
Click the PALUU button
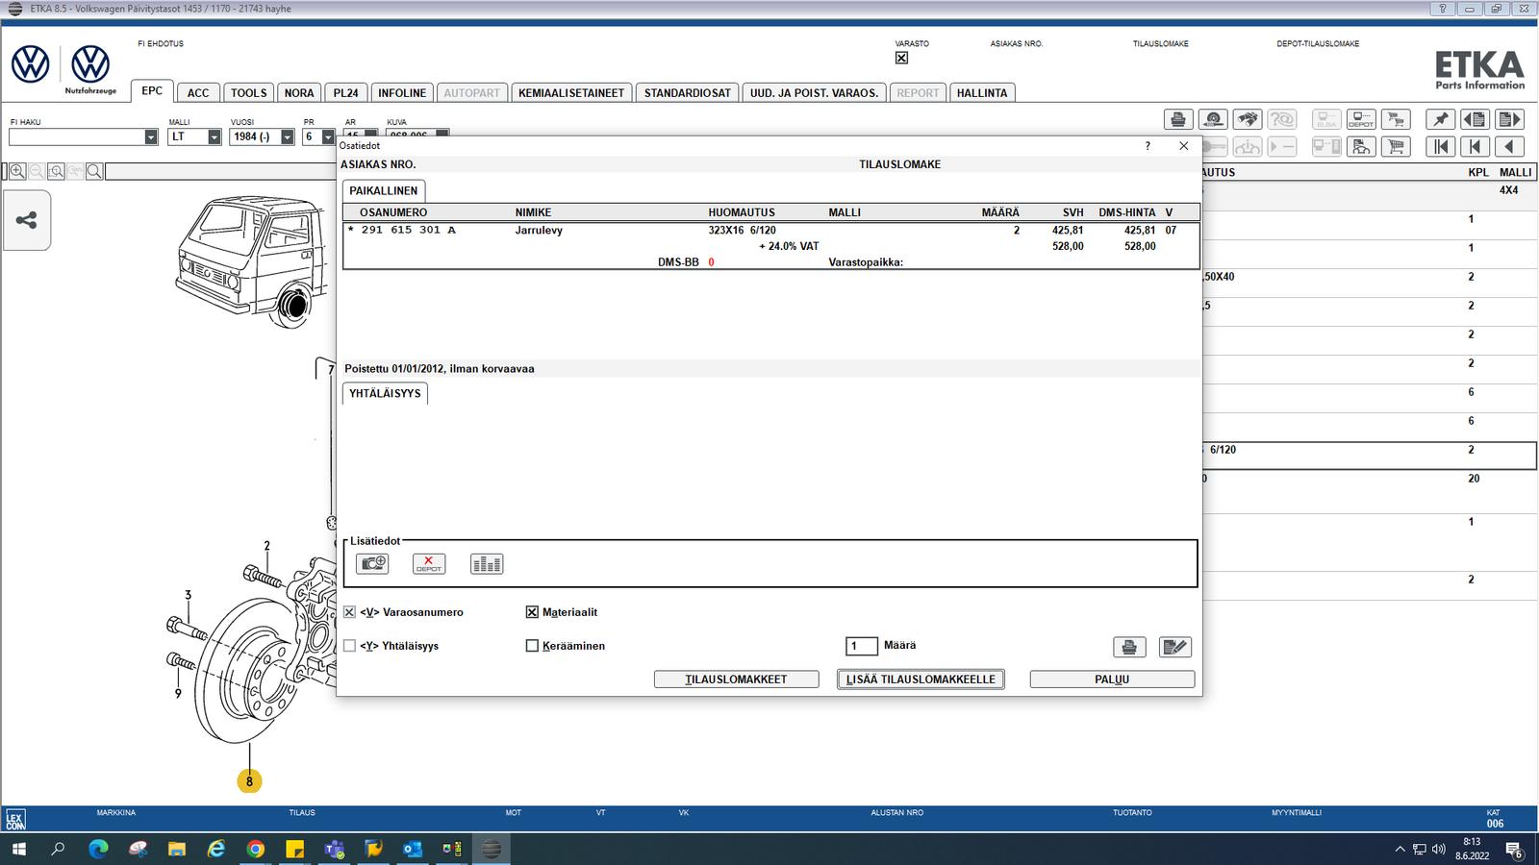pyautogui.click(x=1112, y=680)
